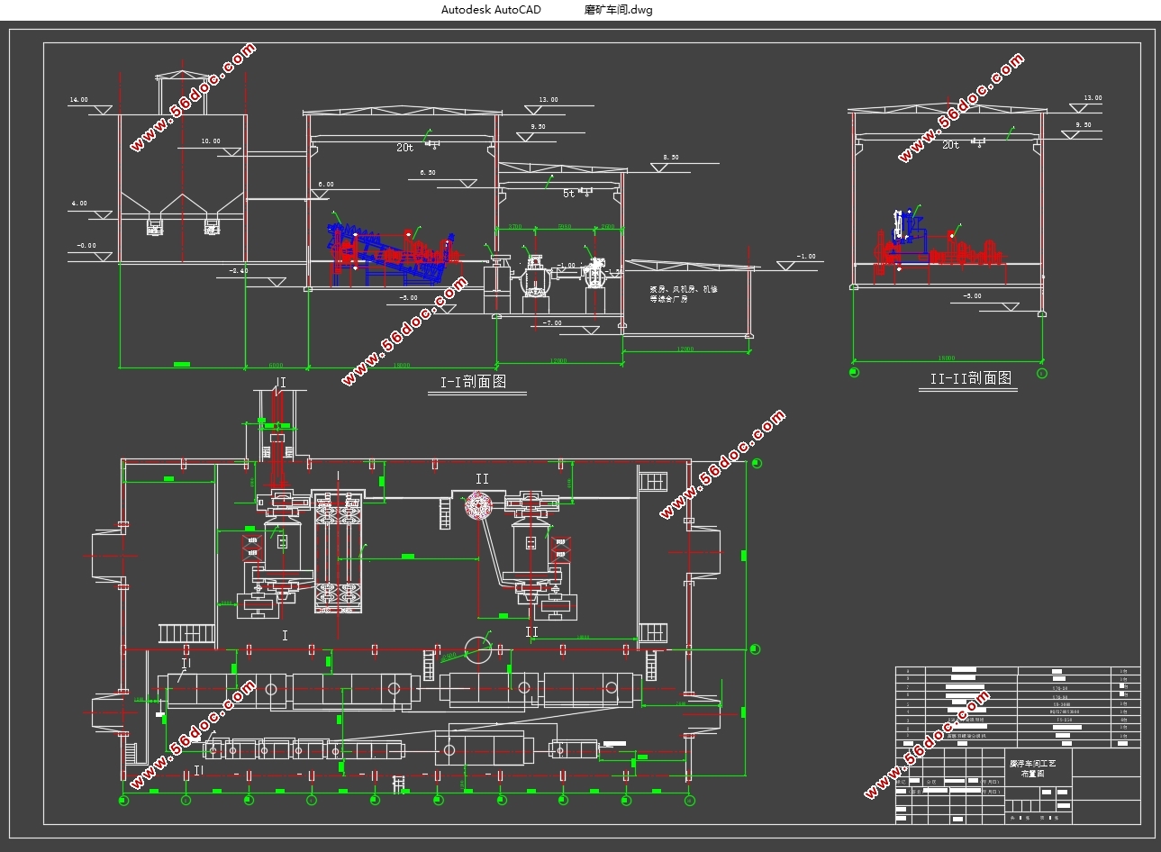1161x852 pixels.
Task: Click the Autodesk AutoCAD title text
Action: [x=491, y=10]
